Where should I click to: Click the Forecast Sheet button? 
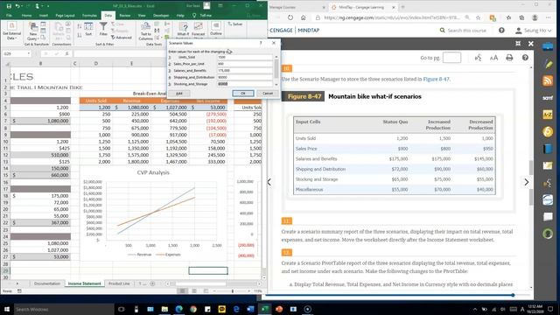pyautogui.click(x=199, y=30)
